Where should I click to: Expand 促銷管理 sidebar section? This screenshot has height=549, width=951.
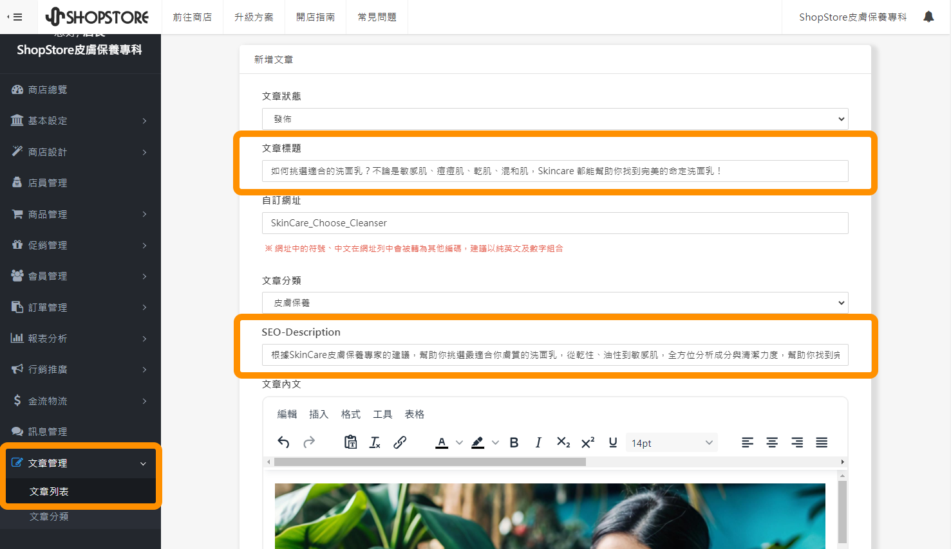(x=80, y=246)
